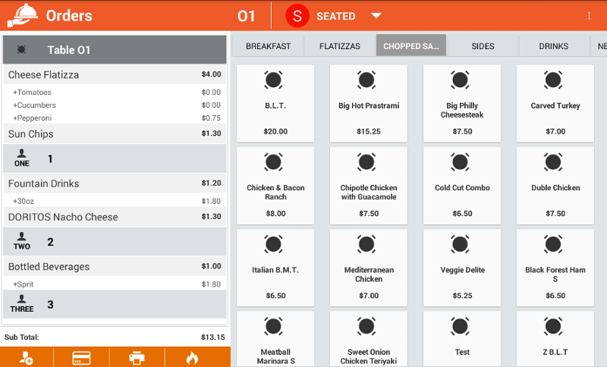The height and width of the screenshot is (367, 607).
Task: Select the FLATIZZAS tab
Action: point(339,46)
